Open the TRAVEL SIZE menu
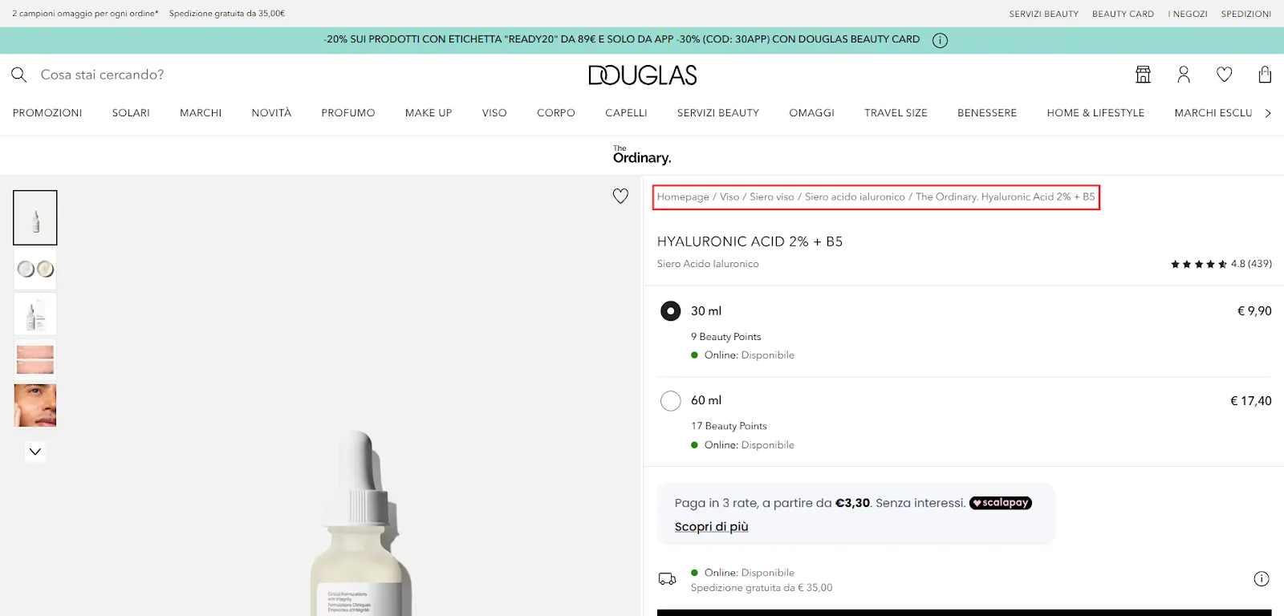The width and height of the screenshot is (1284, 616). [x=896, y=113]
